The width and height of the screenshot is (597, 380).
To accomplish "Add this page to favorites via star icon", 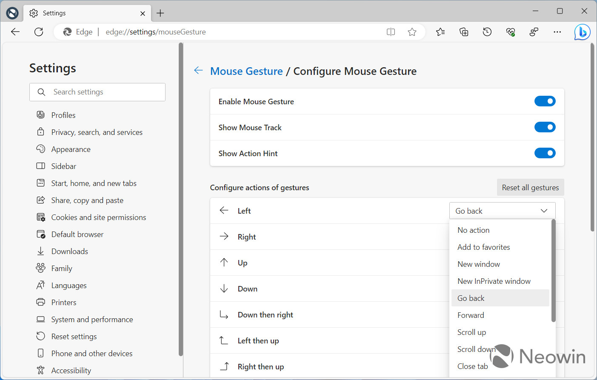I will pyautogui.click(x=411, y=31).
